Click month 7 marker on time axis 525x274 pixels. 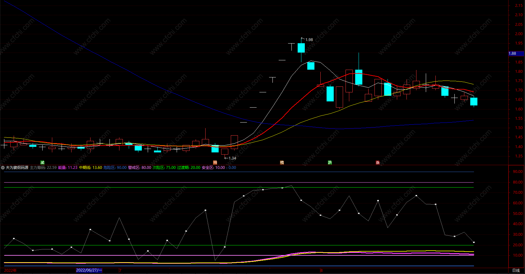click(x=120, y=270)
